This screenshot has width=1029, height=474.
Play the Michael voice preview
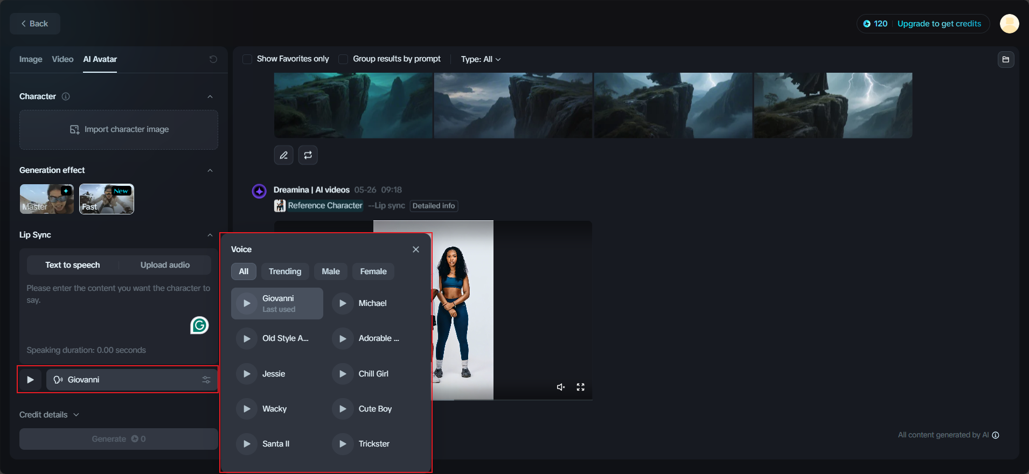(x=343, y=303)
